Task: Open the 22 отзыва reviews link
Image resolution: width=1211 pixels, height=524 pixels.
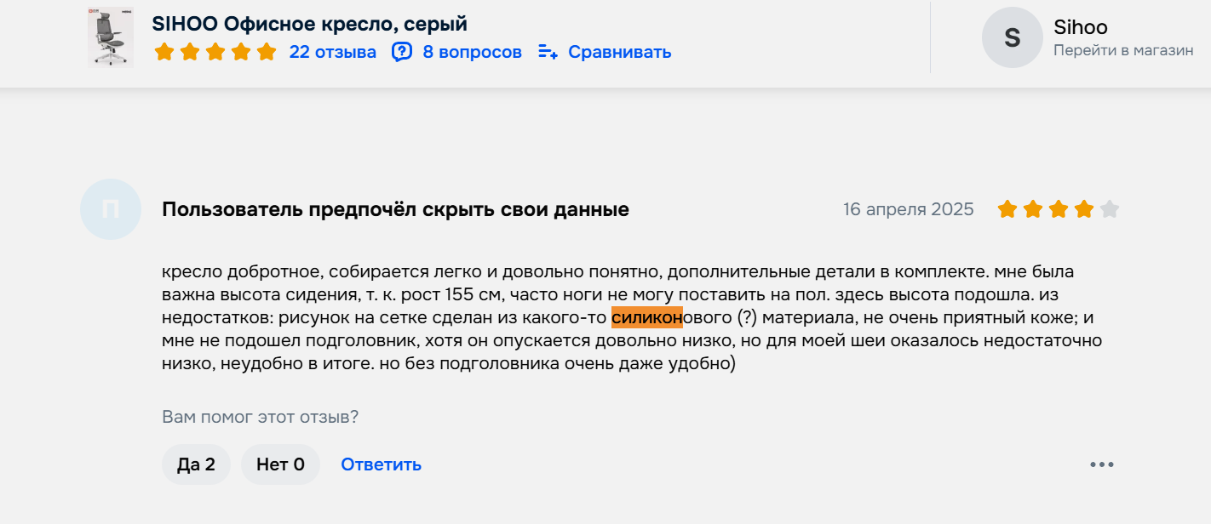Action: (x=332, y=52)
